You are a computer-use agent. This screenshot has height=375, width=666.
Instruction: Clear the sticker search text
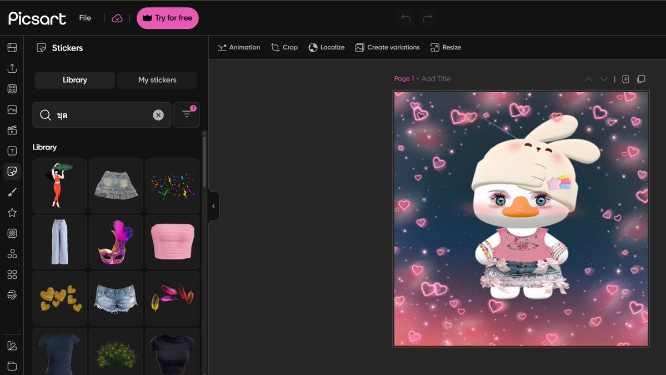point(158,115)
